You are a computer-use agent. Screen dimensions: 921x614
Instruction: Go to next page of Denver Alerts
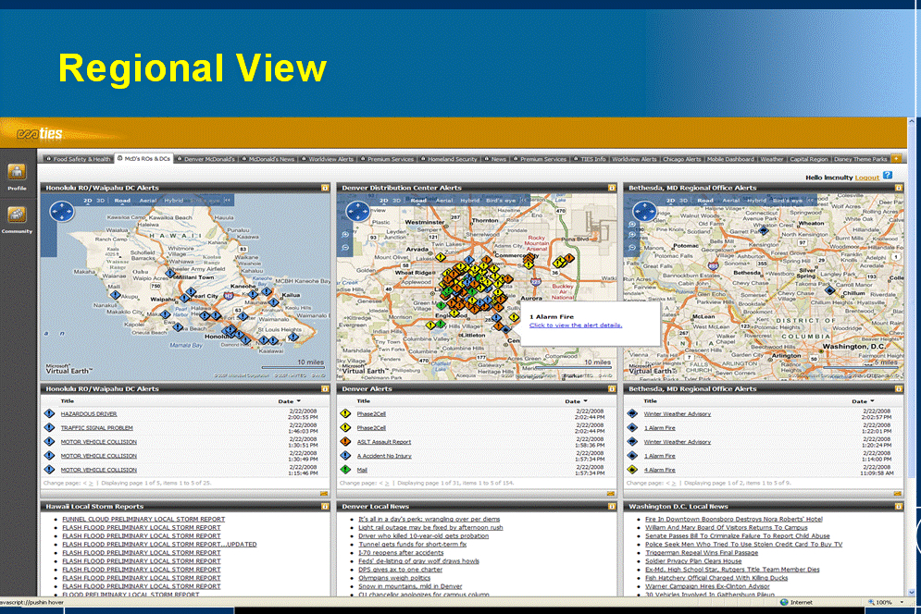tap(387, 483)
